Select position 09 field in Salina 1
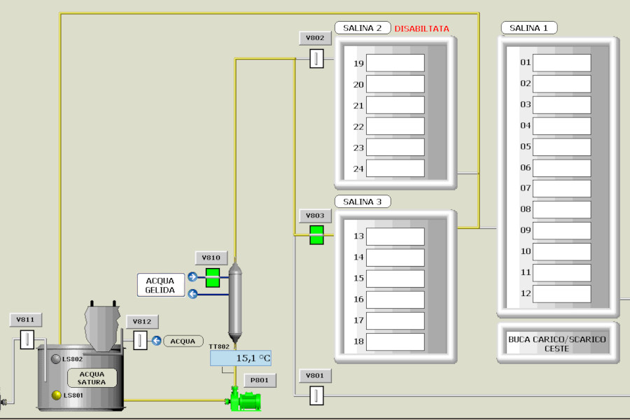Screen dimensions: 630x420 (561, 231)
